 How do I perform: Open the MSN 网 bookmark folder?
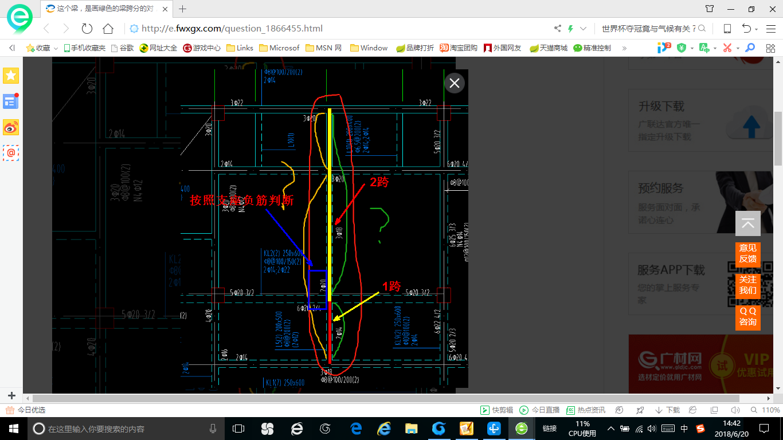tap(324, 48)
